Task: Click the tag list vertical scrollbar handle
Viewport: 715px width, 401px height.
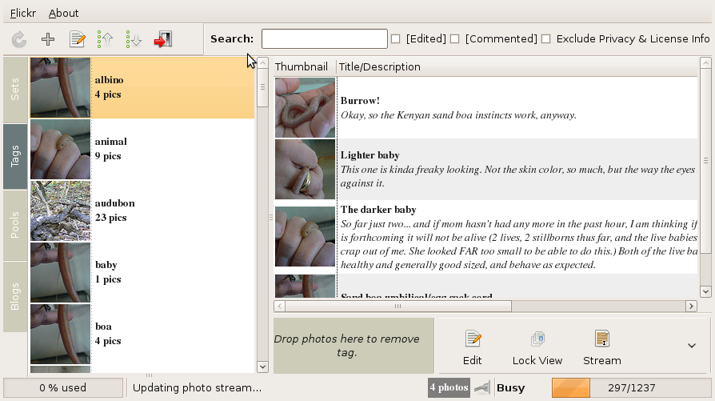Action: (x=262, y=87)
